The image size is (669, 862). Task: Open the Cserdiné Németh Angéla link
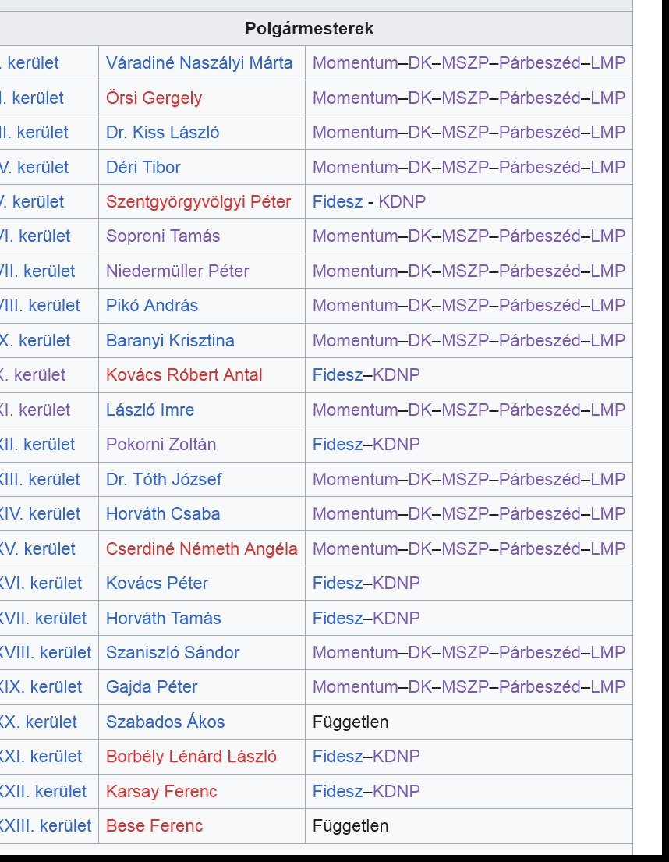[x=201, y=549]
